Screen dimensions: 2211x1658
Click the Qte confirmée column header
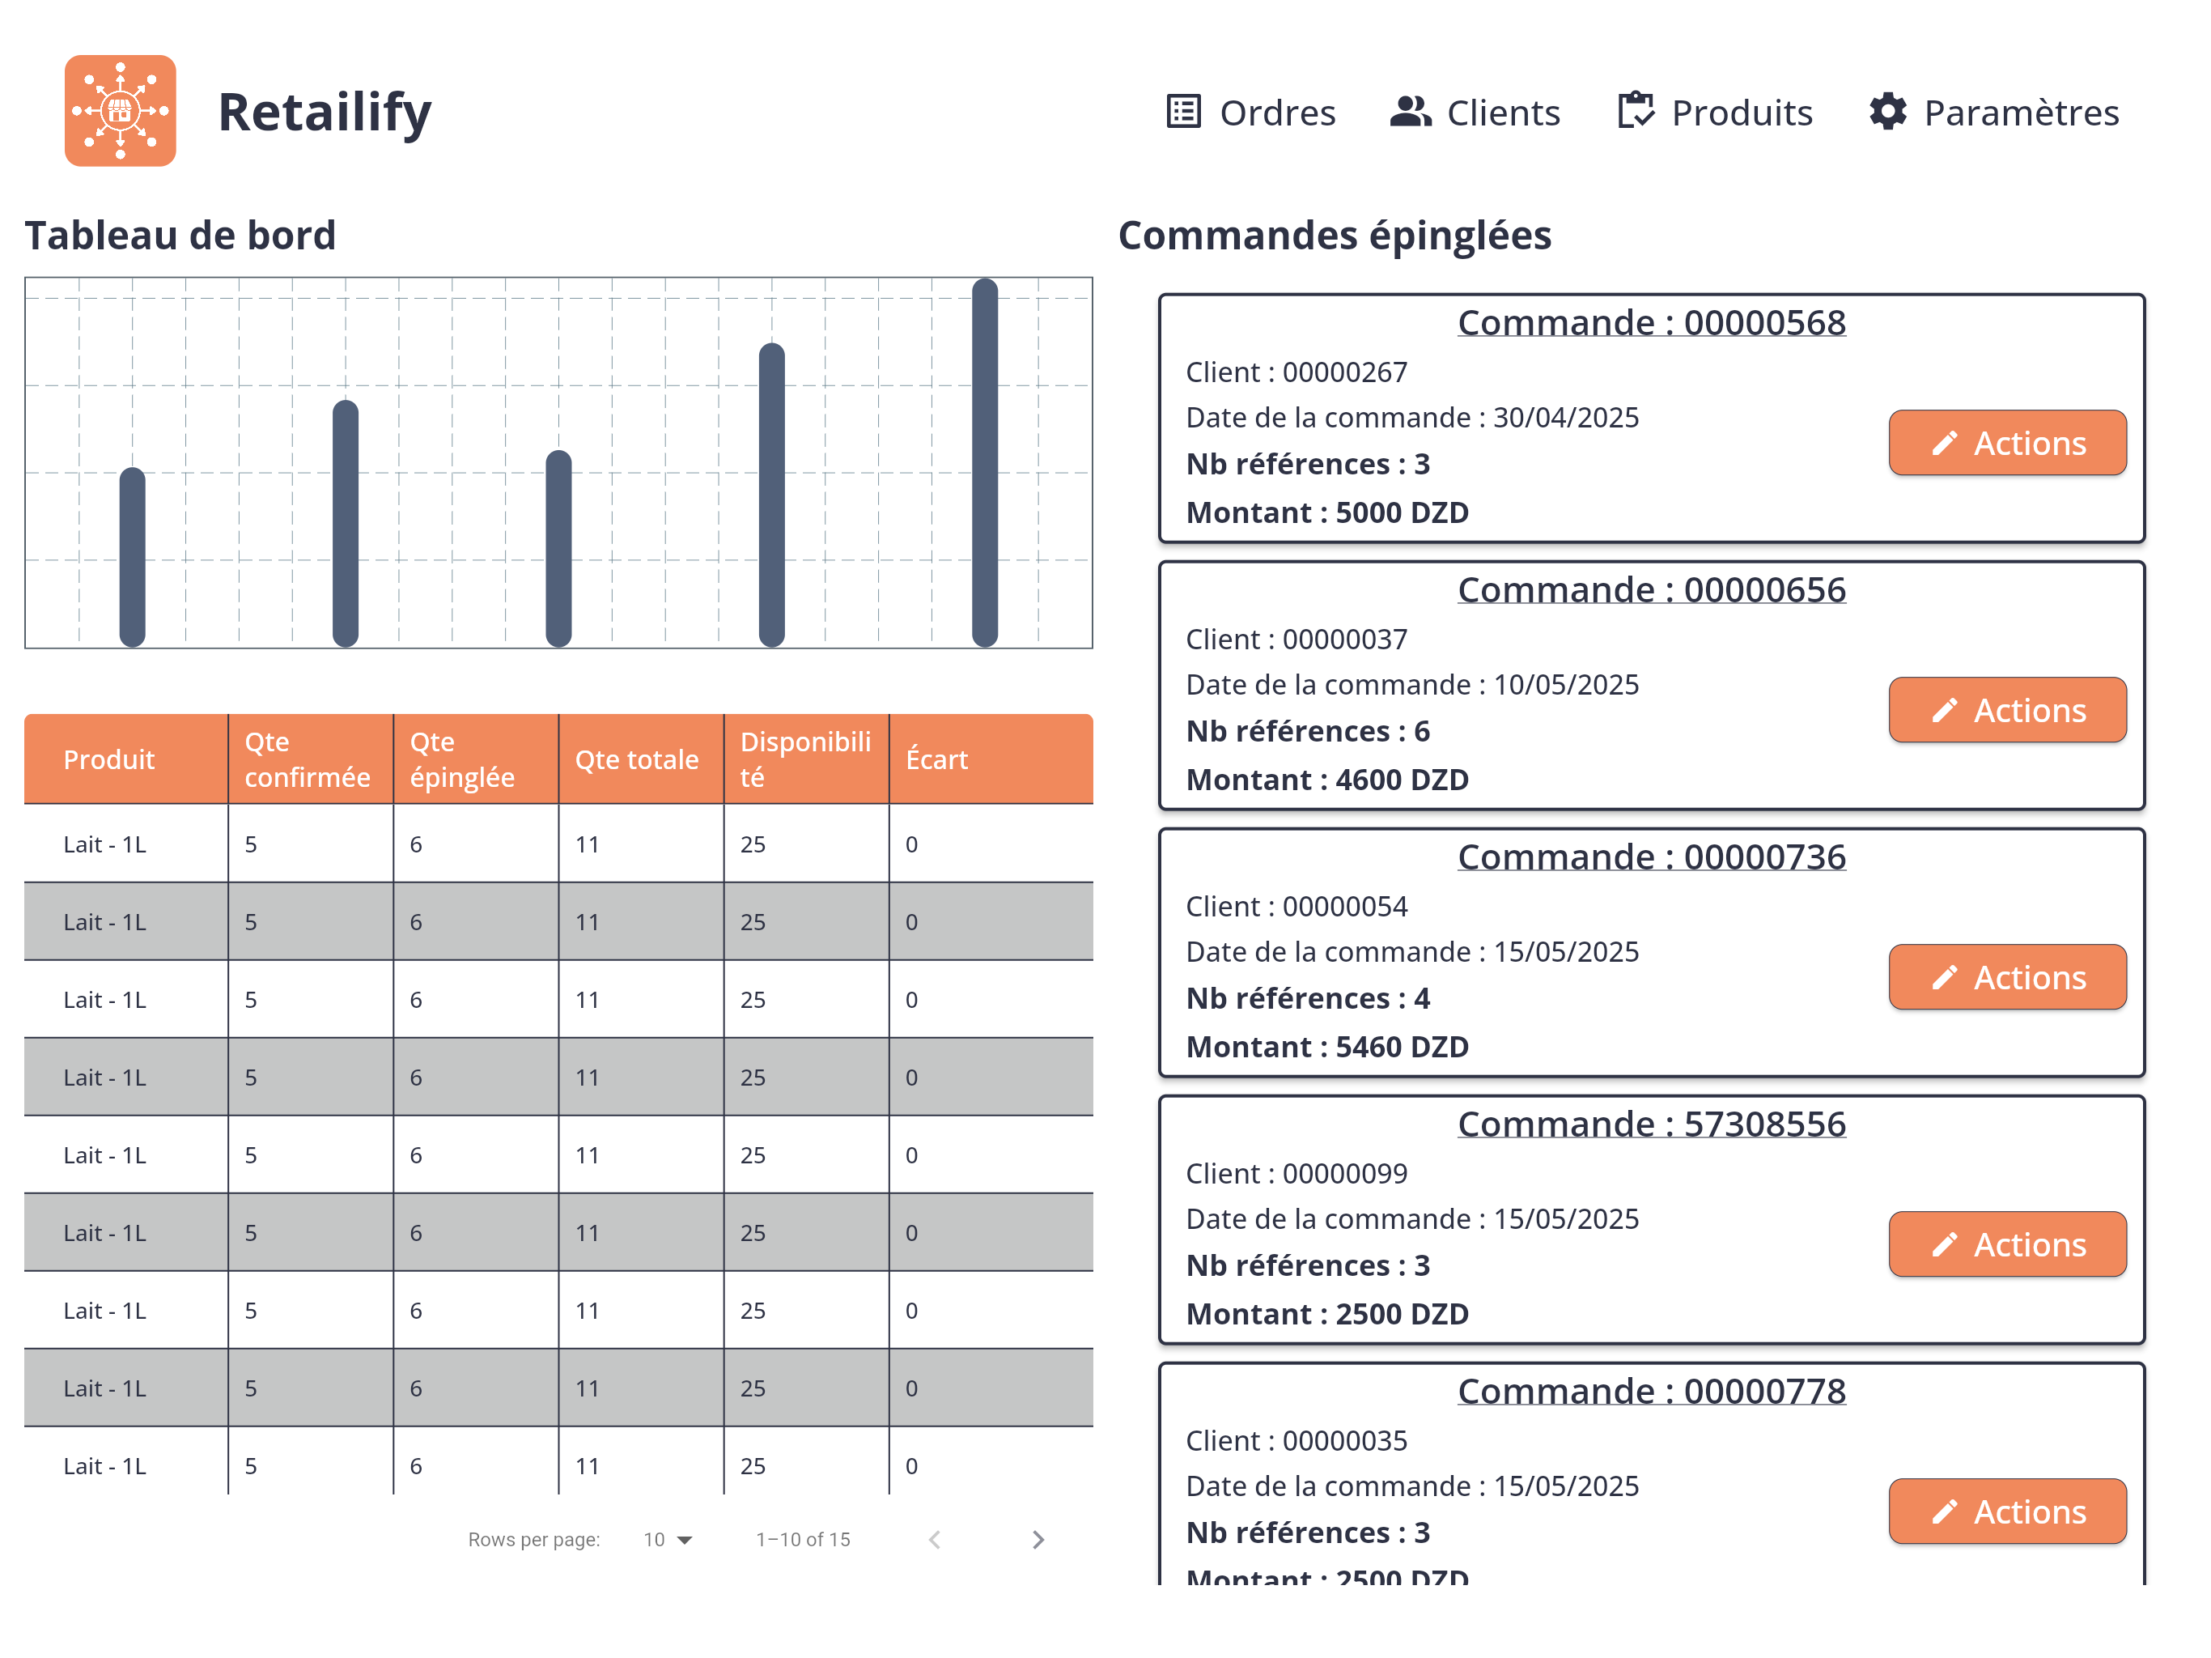307,759
